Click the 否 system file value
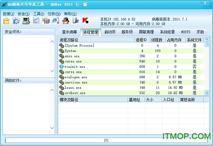Image resolution: width=213 pixels, height=146 pixels. click(x=194, y=67)
